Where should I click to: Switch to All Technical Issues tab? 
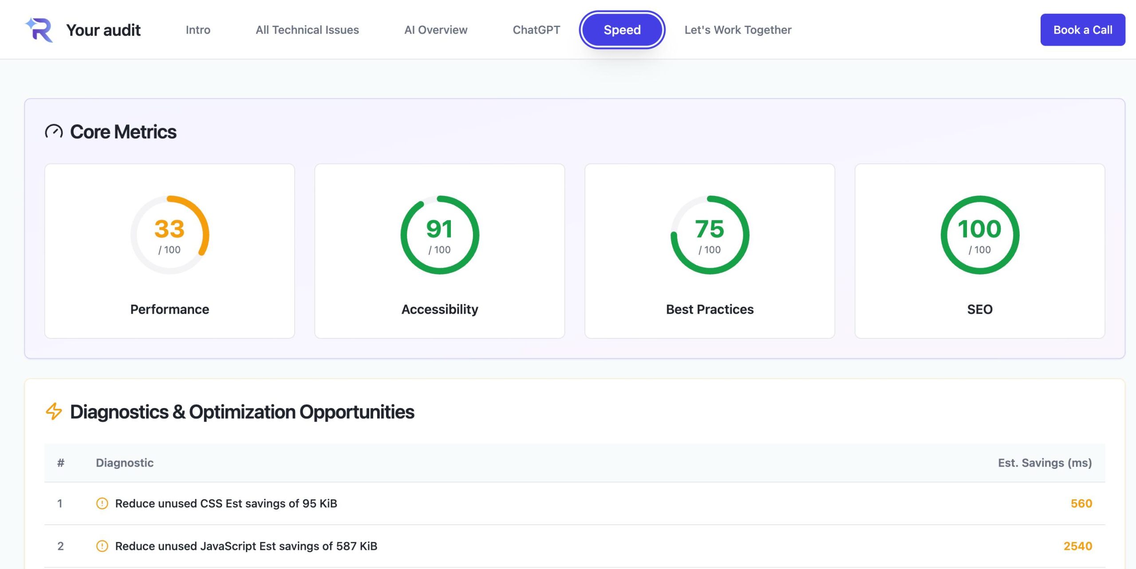coord(307,30)
